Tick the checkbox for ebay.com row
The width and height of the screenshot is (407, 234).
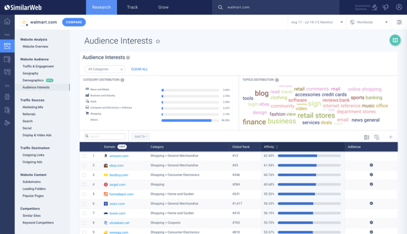[84, 166]
